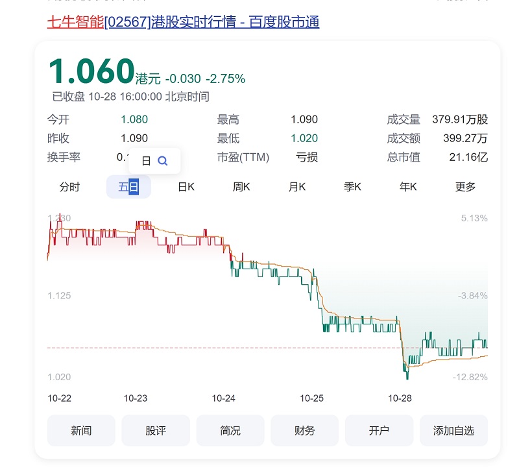Viewport: 519px width, 473px height.
Task: Click the 开户 button
Action: point(379,431)
